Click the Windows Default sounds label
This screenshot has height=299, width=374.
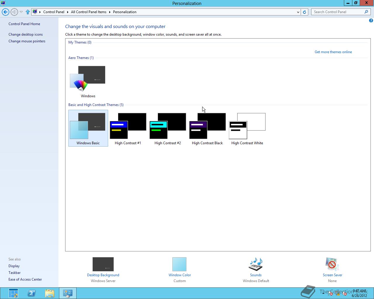click(256, 281)
